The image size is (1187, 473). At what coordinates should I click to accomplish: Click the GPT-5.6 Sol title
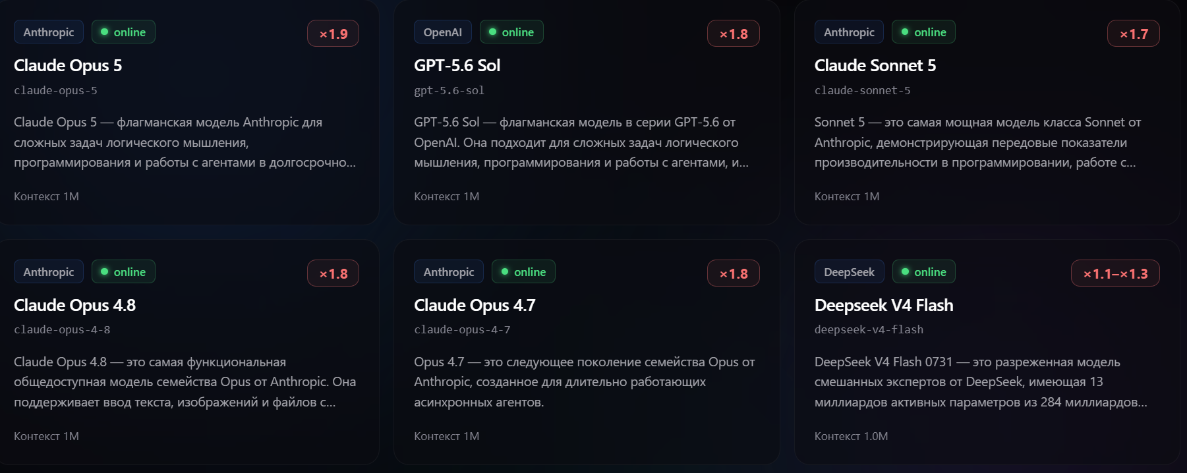tap(457, 65)
